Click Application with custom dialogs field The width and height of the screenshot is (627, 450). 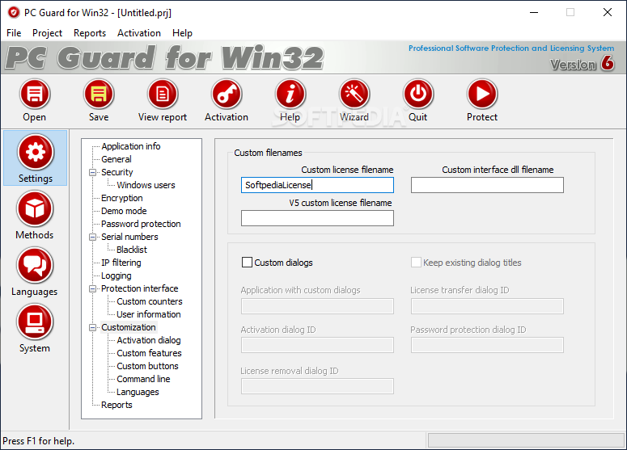click(317, 306)
